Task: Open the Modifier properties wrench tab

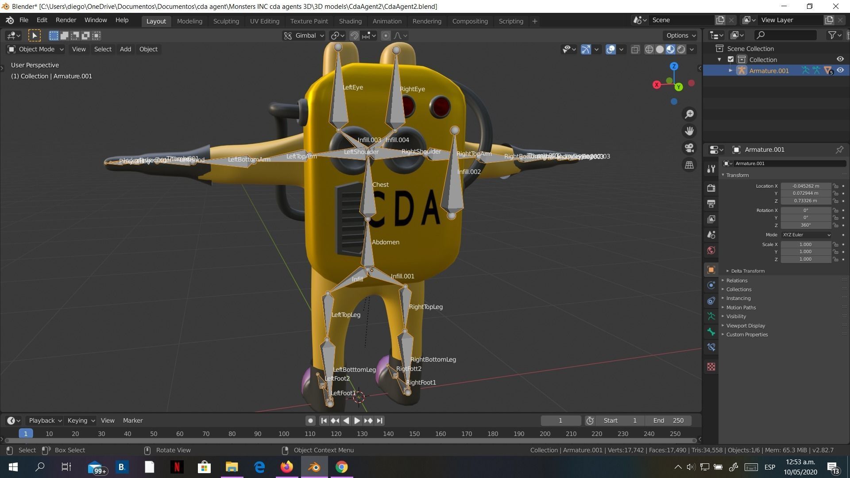Action: (x=711, y=169)
